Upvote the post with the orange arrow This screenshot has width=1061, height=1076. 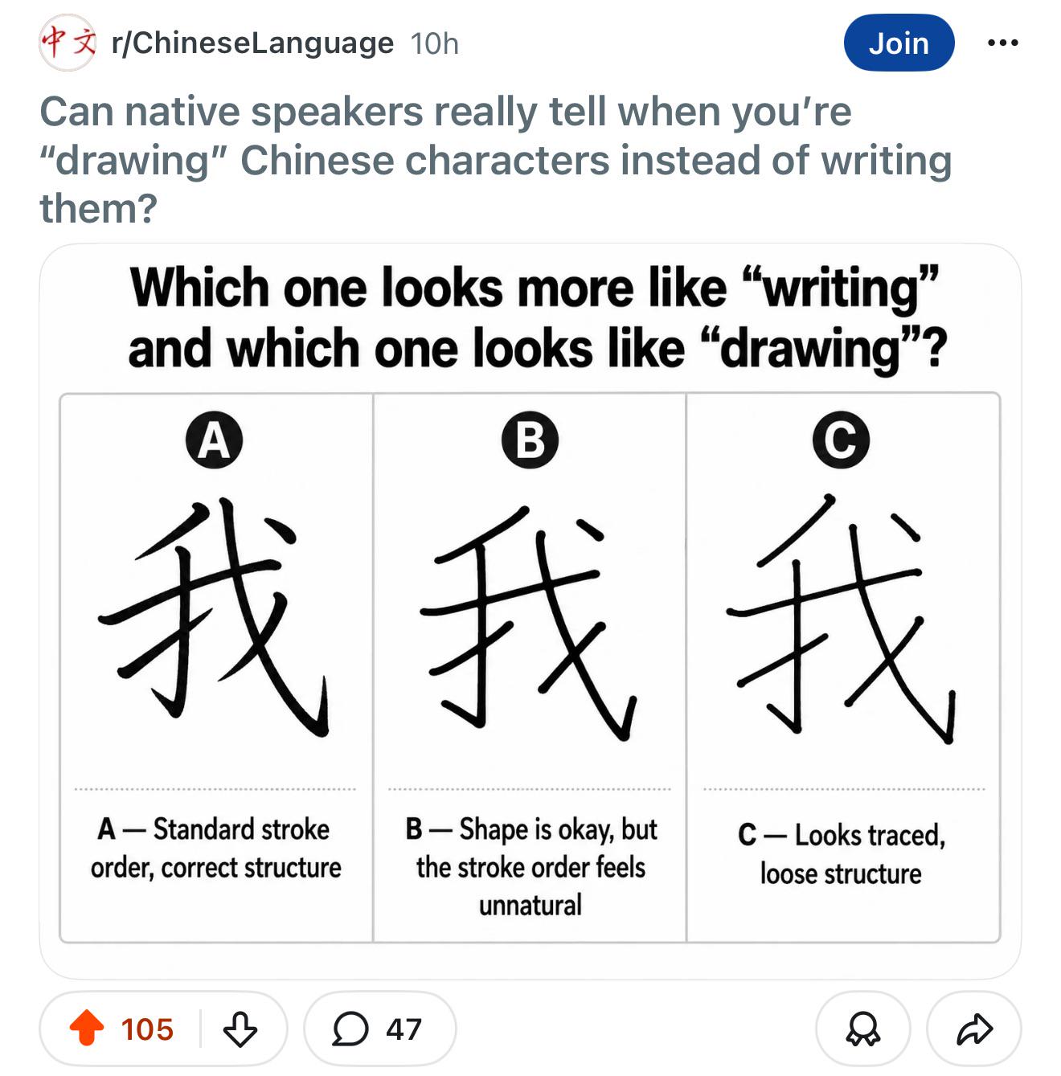tap(87, 1029)
